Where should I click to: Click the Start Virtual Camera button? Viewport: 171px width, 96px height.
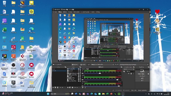[x=141, y=74]
